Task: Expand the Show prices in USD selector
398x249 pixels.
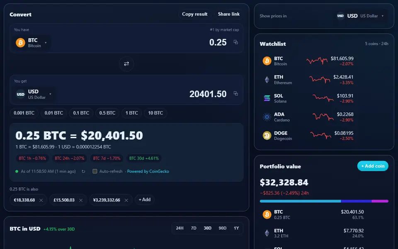Action: pos(361,16)
